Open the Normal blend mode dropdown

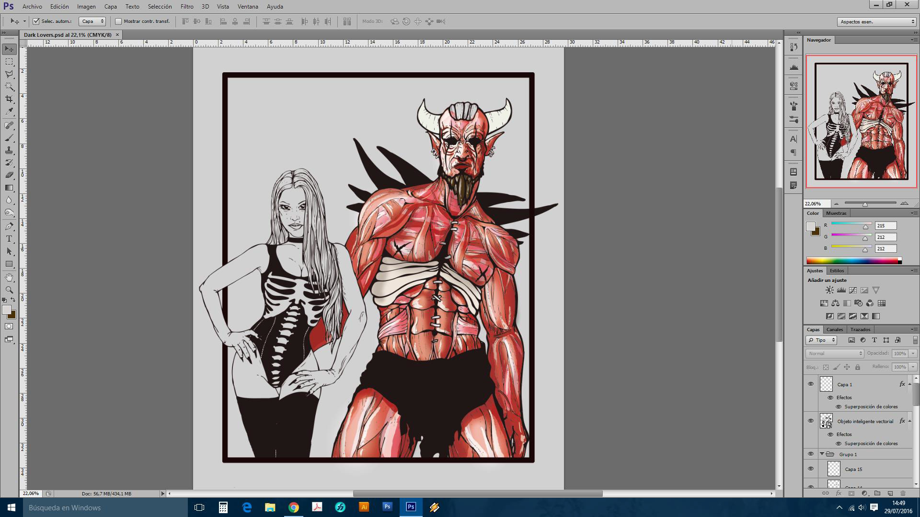pos(835,353)
